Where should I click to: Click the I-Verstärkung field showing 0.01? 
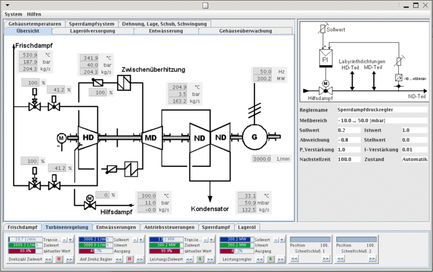pos(415,150)
